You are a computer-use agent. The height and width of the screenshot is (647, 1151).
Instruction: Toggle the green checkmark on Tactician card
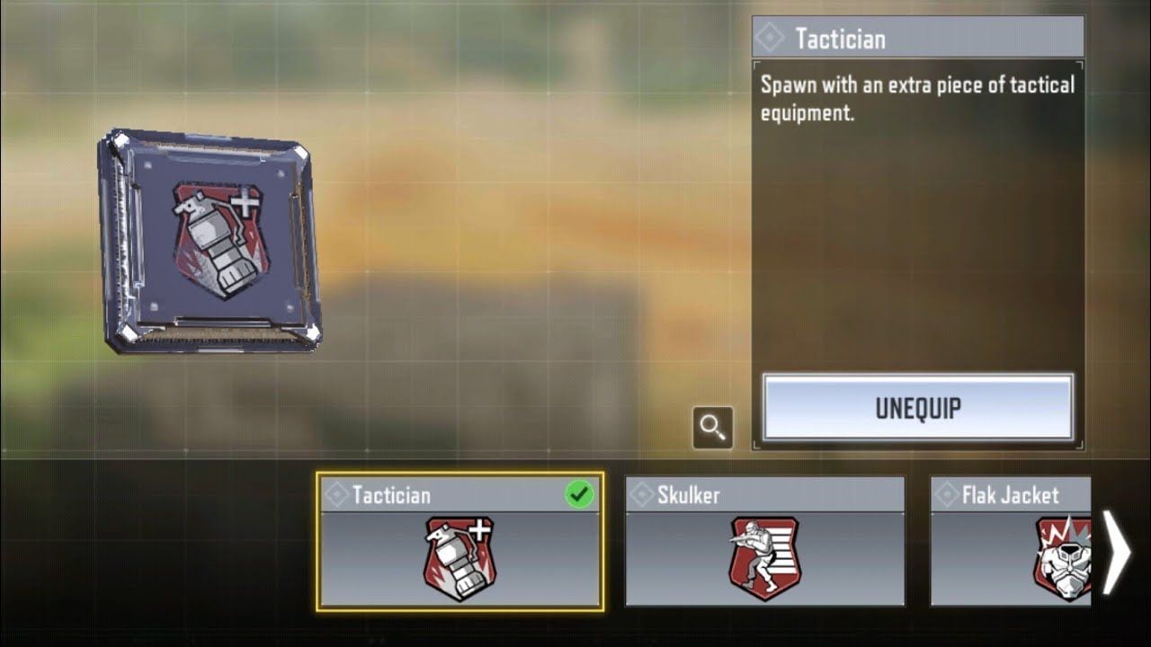(579, 494)
